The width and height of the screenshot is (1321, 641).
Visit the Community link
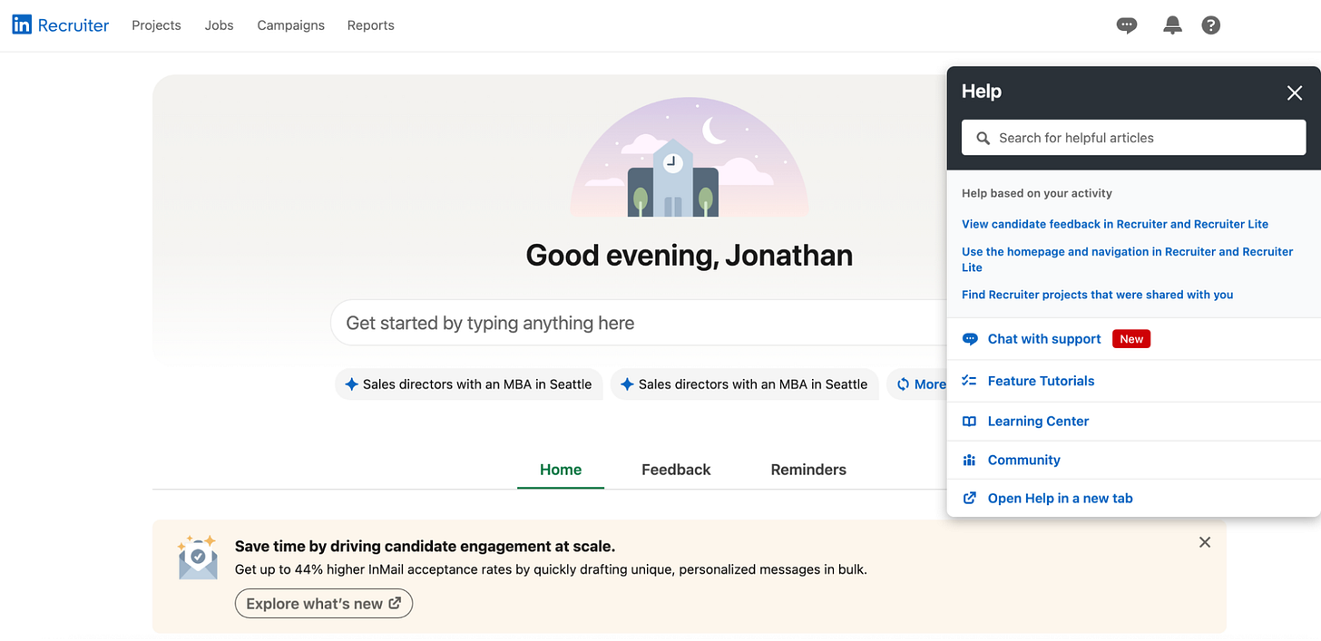pos(1023,461)
